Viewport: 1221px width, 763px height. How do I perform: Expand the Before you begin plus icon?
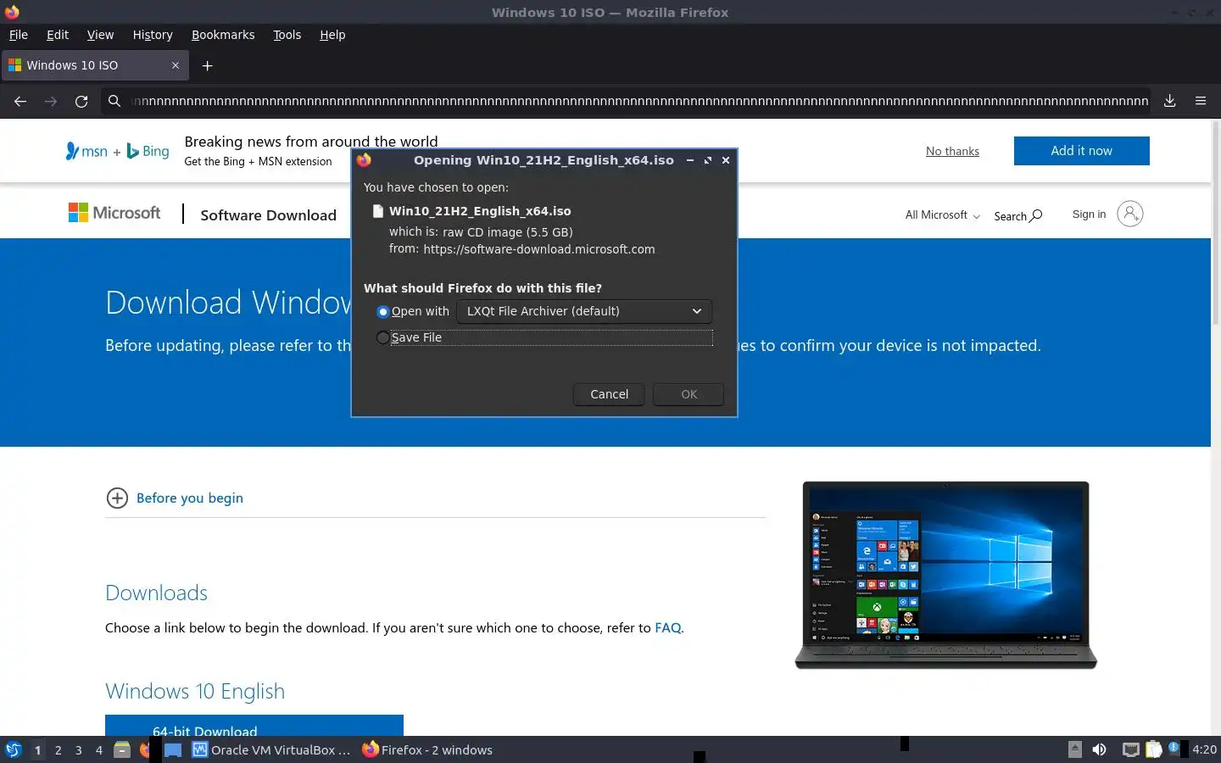tap(117, 498)
